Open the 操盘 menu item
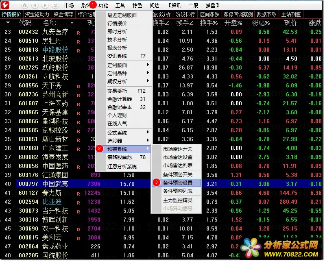The width and height of the screenshot is (325, 261). coord(210,5)
